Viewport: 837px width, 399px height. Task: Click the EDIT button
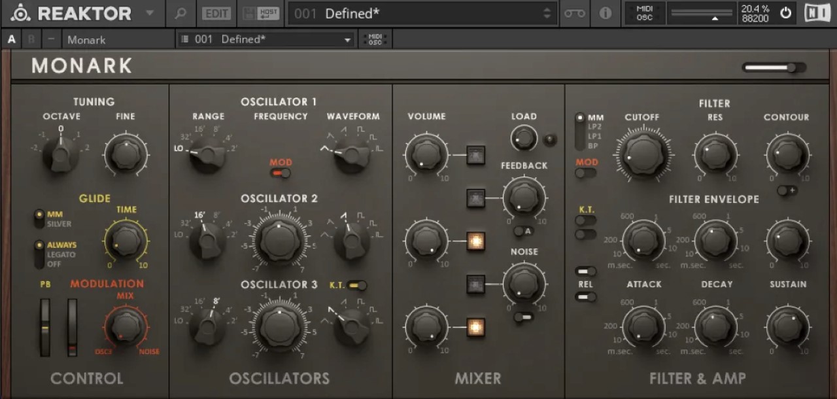pyautogui.click(x=216, y=13)
